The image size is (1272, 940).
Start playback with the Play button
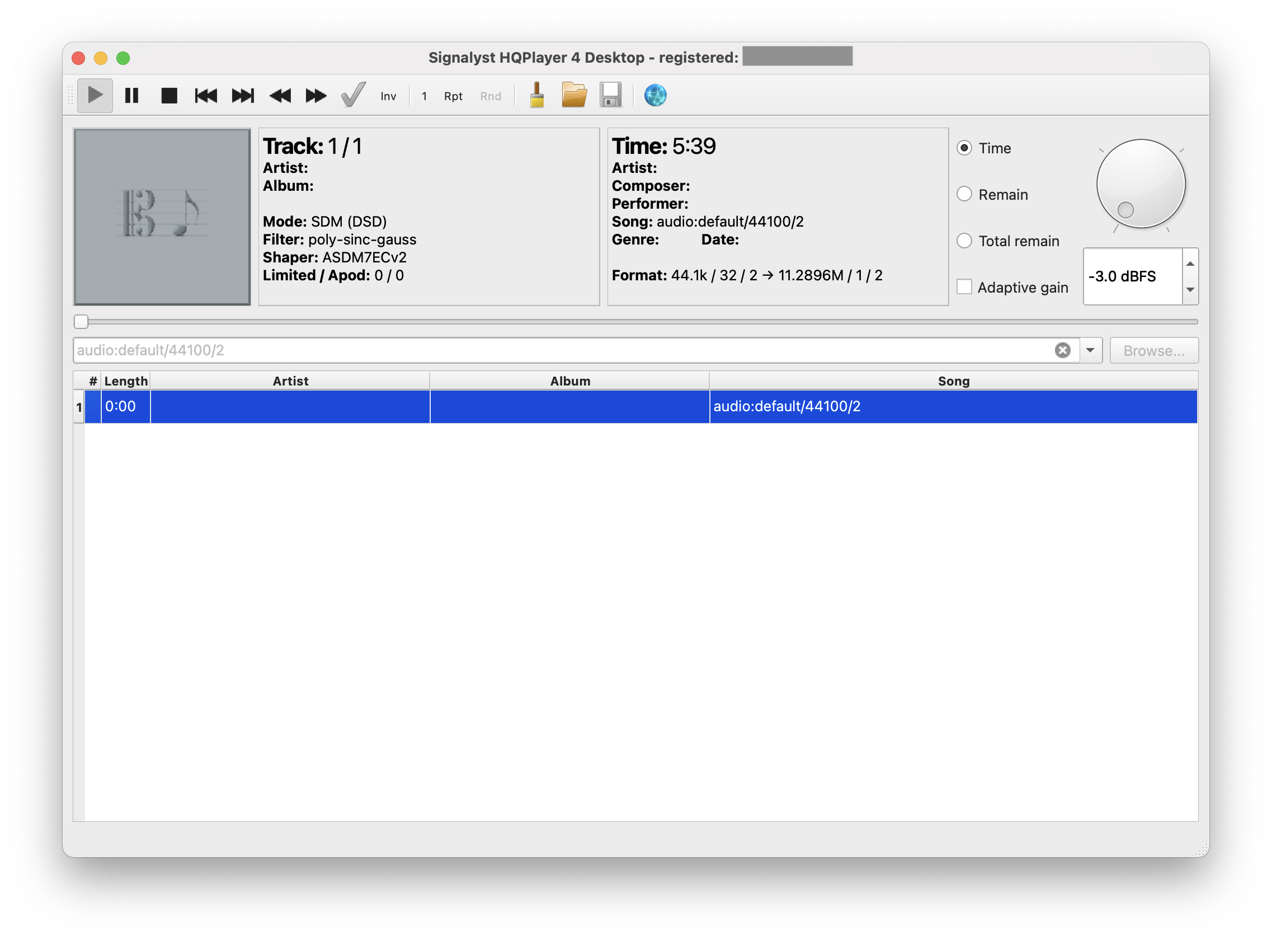tap(95, 95)
